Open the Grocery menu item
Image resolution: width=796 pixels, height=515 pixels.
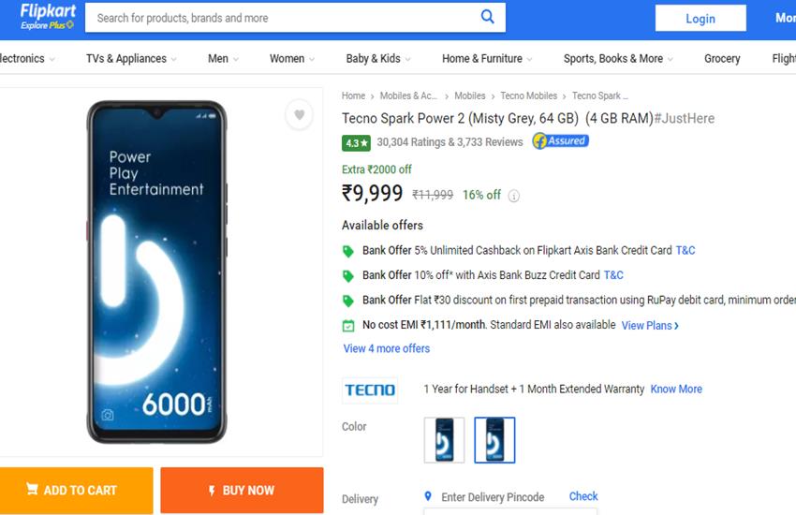pyautogui.click(x=722, y=58)
